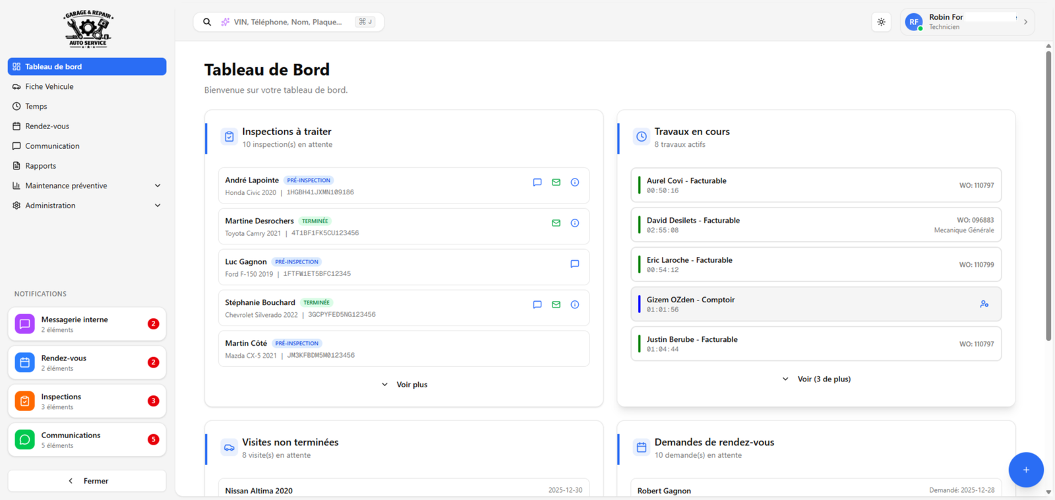Click the message icon on Luc Gagnon's row
The height and width of the screenshot is (500, 1055).
coord(575,264)
